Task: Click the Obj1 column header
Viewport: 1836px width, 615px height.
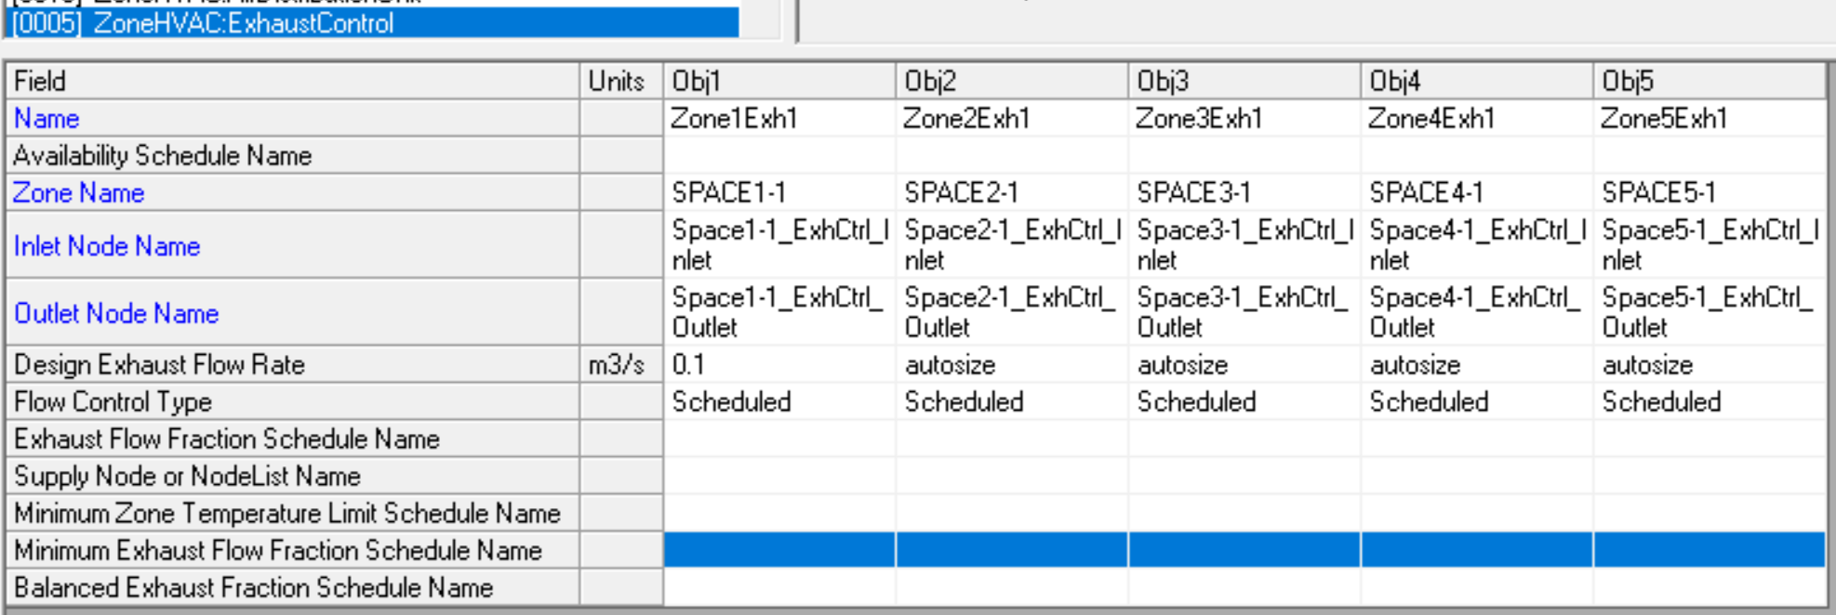Action: (778, 81)
